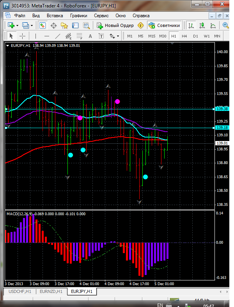Open the Terminal panel icon
Viewport: 234px width, 307px height.
tap(75, 25)
